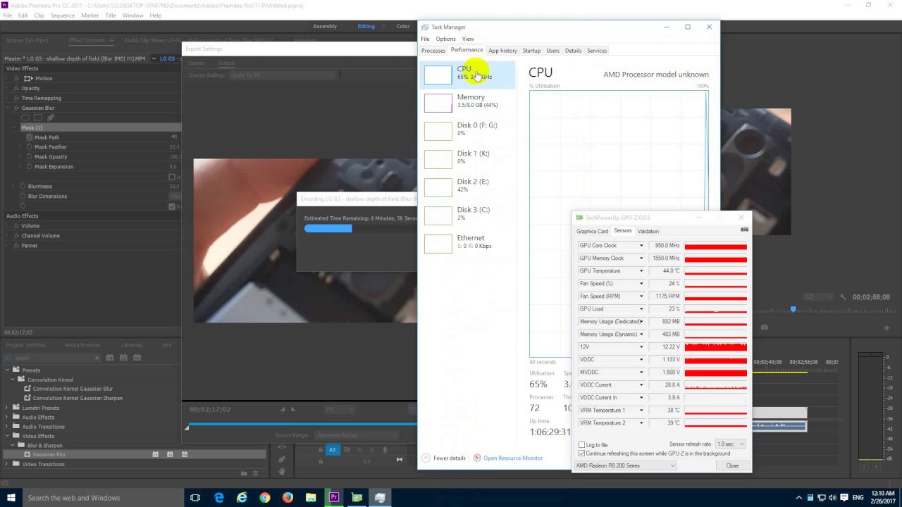Click the YUV Effects filter icon in Effects panel

point(137,358)
